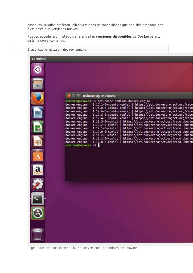Click the 1.12.3-0~xenial version row

click(x=129, y=122)
